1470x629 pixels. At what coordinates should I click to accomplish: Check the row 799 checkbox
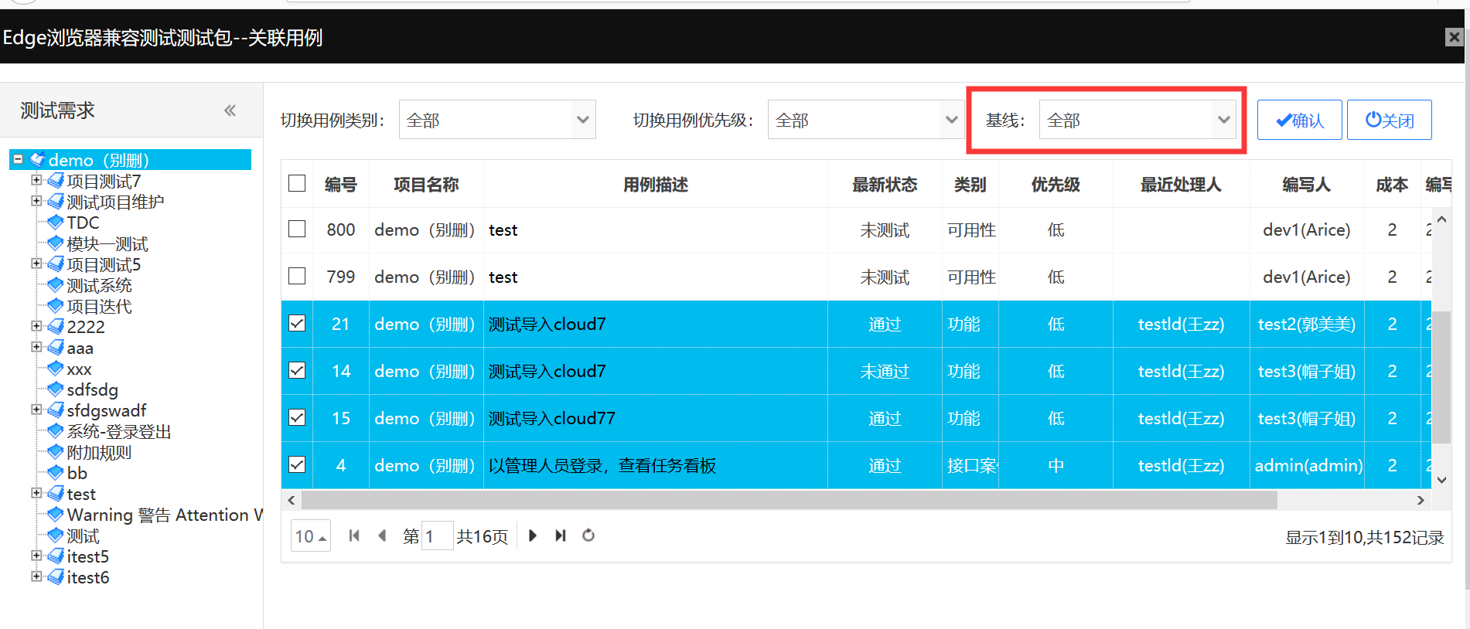297,277
